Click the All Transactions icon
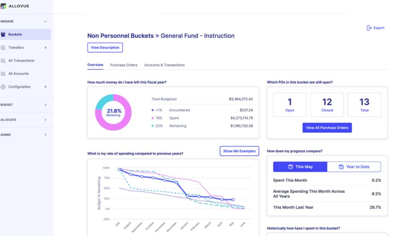This screenshot has height=236, width=410. [3, 61]
